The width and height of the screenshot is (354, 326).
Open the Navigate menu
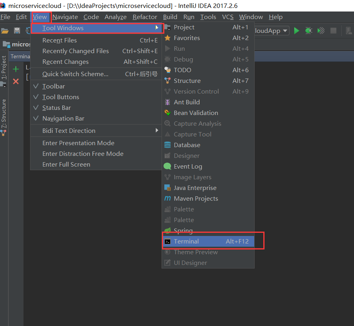pos(65,17)
